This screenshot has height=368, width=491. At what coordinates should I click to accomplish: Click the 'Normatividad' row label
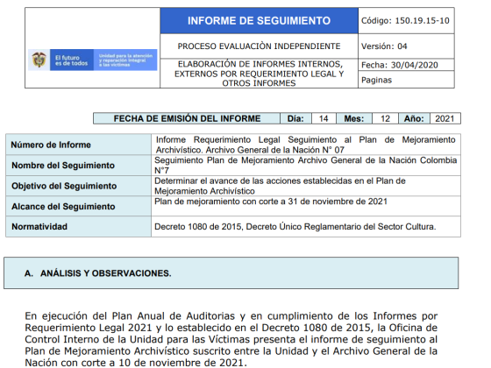[x=39, y=227]
